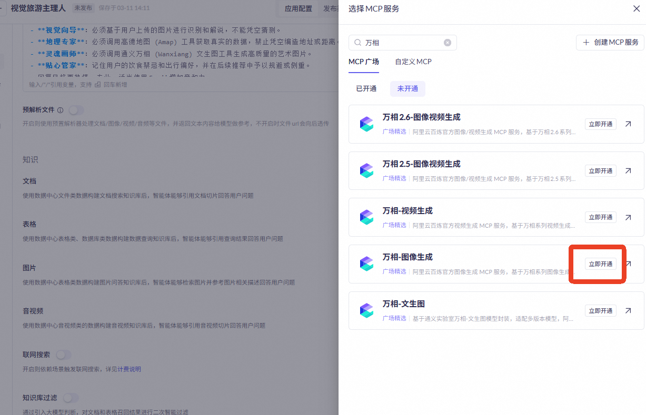Select the 已开通 filter

tap(366, 89)
